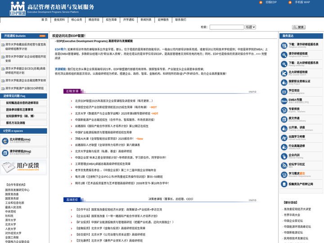Viewport: 324px width, 243px height.
Task: Click the search text input field
Action: (x=227, y=27)
